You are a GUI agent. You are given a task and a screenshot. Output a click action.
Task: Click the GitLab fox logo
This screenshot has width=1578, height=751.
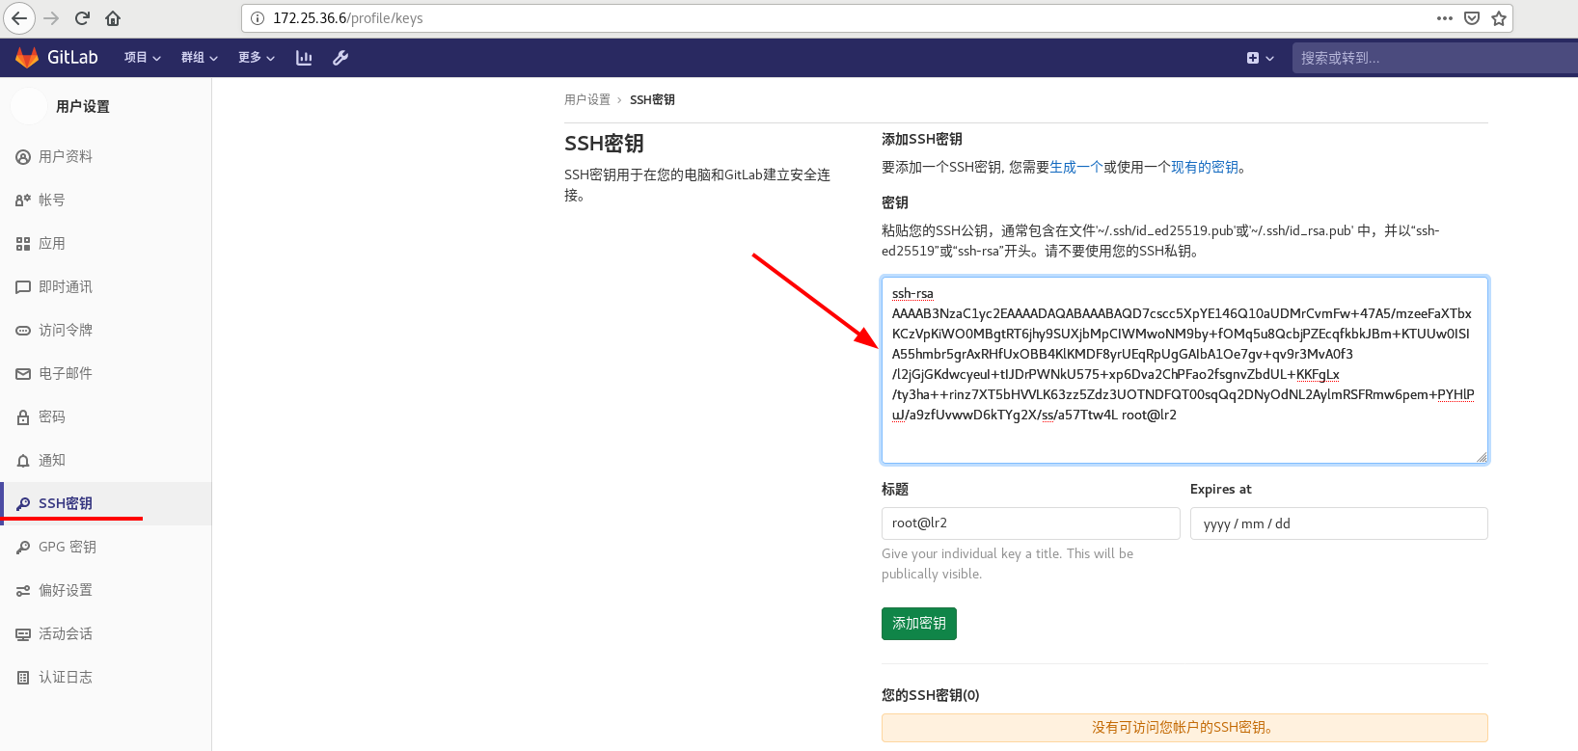click(27, 58)
